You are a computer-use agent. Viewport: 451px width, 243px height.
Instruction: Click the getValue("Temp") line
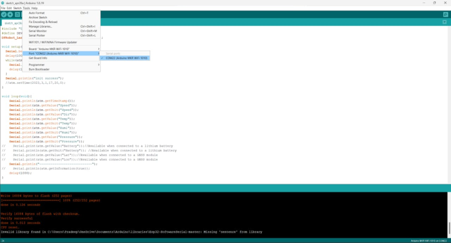(x=42, y=119)
